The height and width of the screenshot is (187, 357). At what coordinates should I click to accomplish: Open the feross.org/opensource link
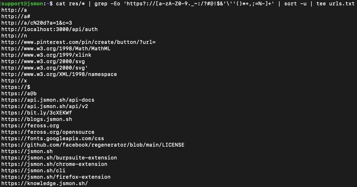click(48, 132)
